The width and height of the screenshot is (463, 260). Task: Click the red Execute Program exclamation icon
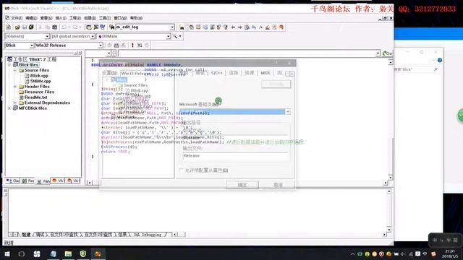tap(132, 45)
